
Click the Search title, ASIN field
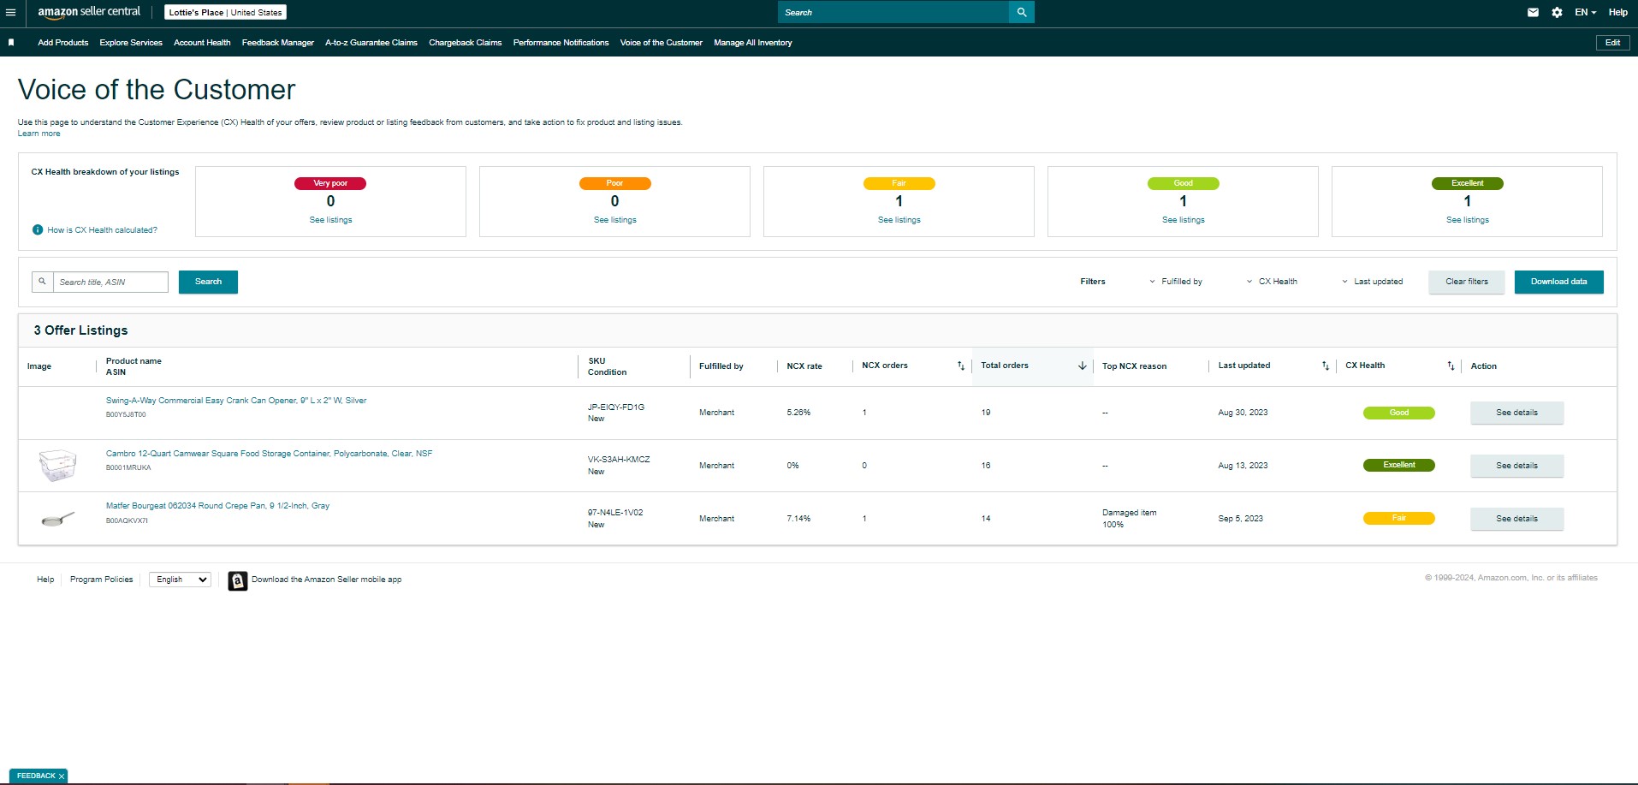pyautogui.click(x=110, y=282)
